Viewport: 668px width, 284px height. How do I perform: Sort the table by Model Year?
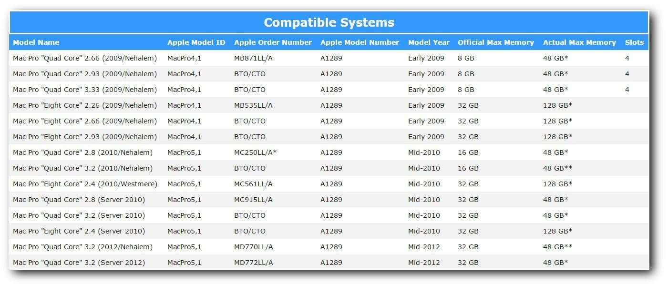[428, 42]
